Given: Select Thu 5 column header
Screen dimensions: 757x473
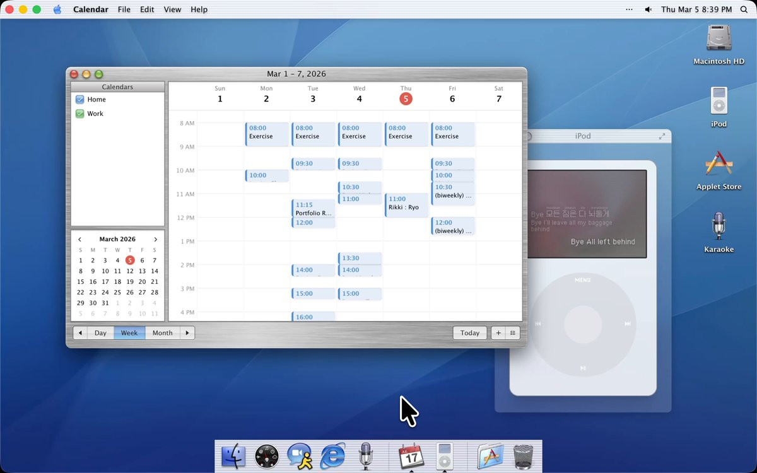Looking at the screenshot, I should [406, 95].
